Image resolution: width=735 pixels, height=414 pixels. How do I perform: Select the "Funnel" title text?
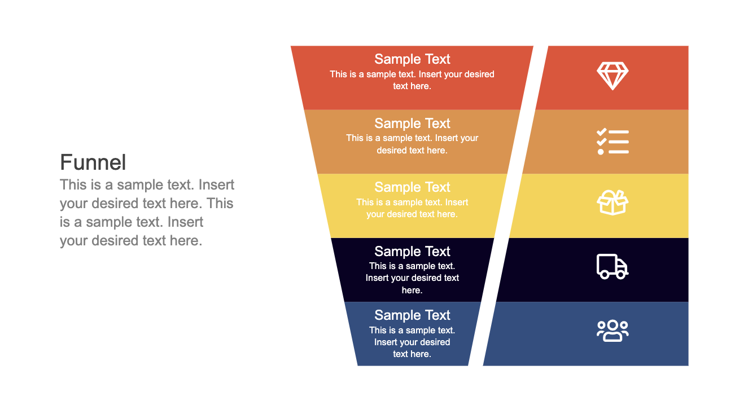point(93,162)
